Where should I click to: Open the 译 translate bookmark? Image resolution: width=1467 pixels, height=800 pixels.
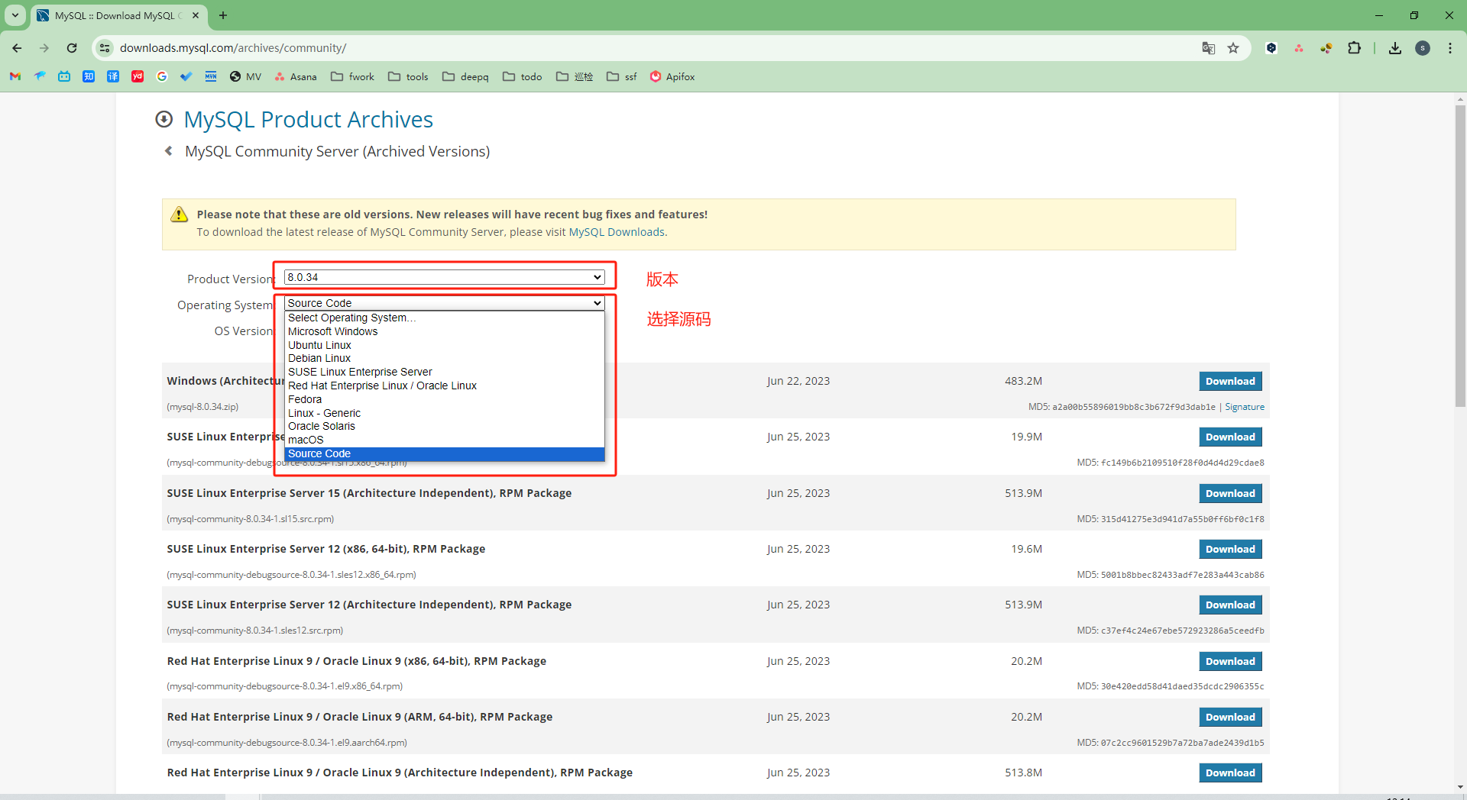113,76
